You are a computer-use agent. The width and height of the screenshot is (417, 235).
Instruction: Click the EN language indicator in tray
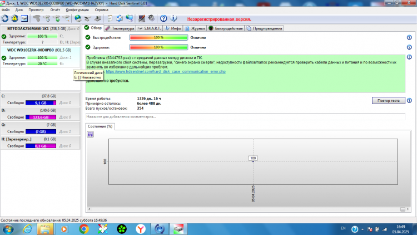pos(344,228)
